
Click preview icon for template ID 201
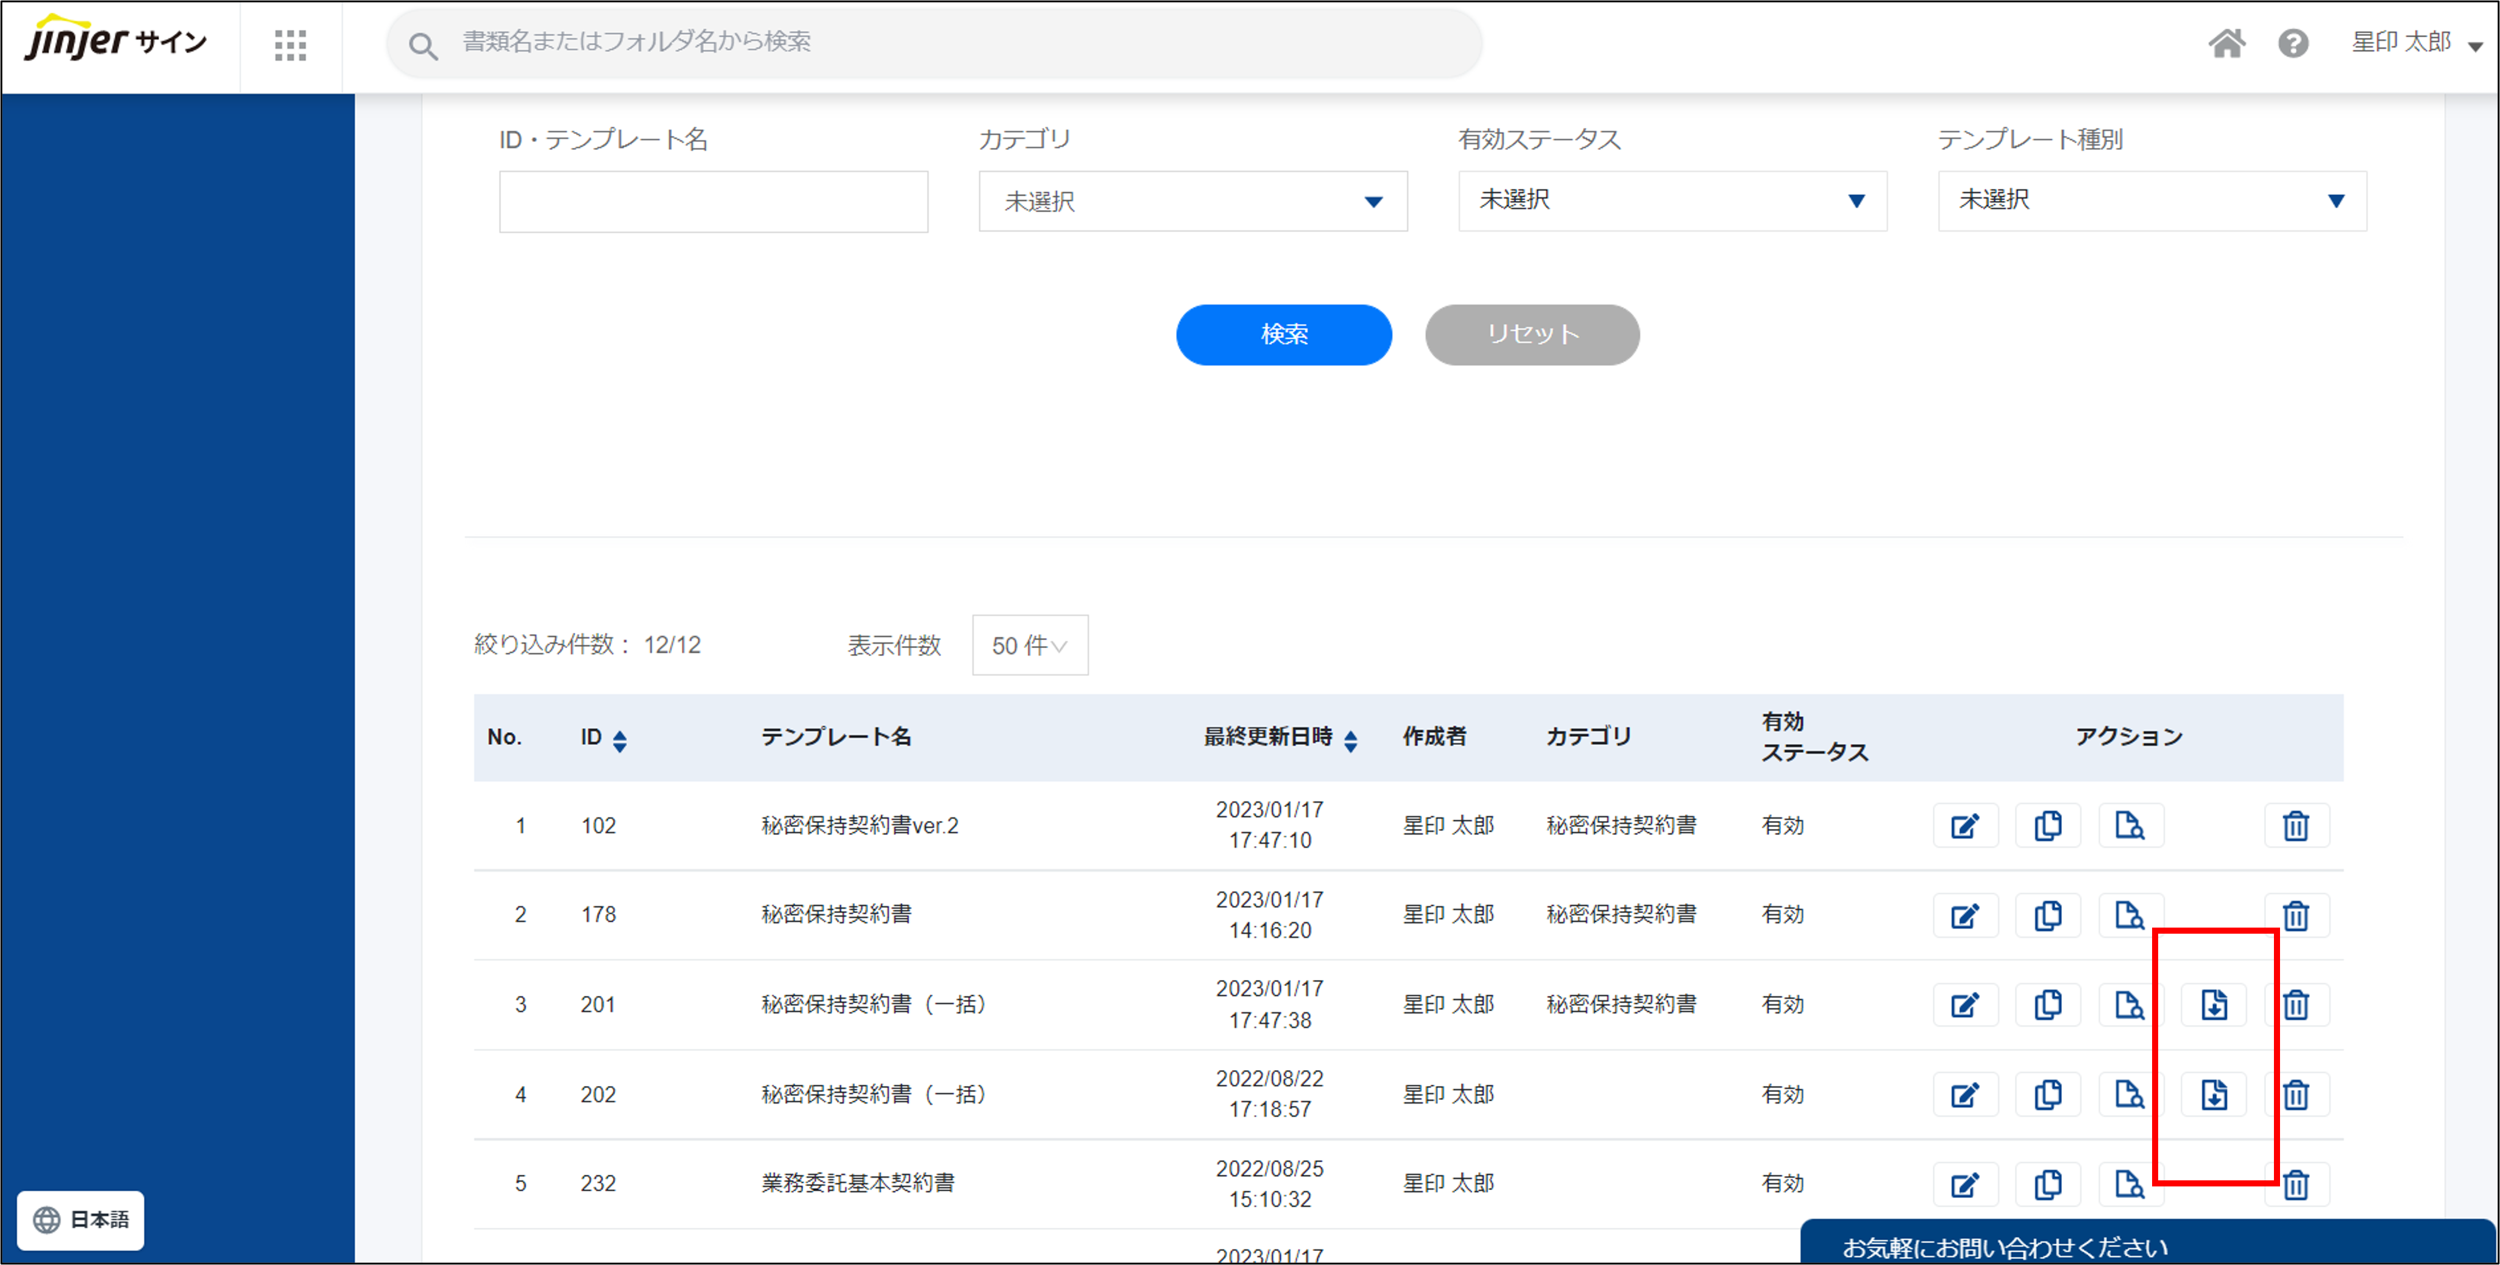tap(2130, 1005)
